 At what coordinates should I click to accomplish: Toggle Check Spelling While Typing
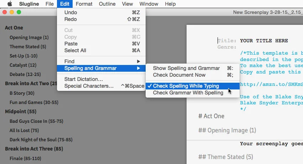pyautogui.click(x=193, y=86)
